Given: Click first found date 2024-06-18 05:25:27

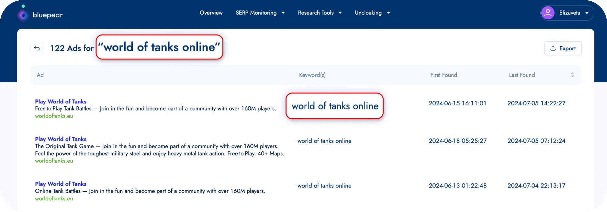Looking at the screenshot, I should pos(457,141).
